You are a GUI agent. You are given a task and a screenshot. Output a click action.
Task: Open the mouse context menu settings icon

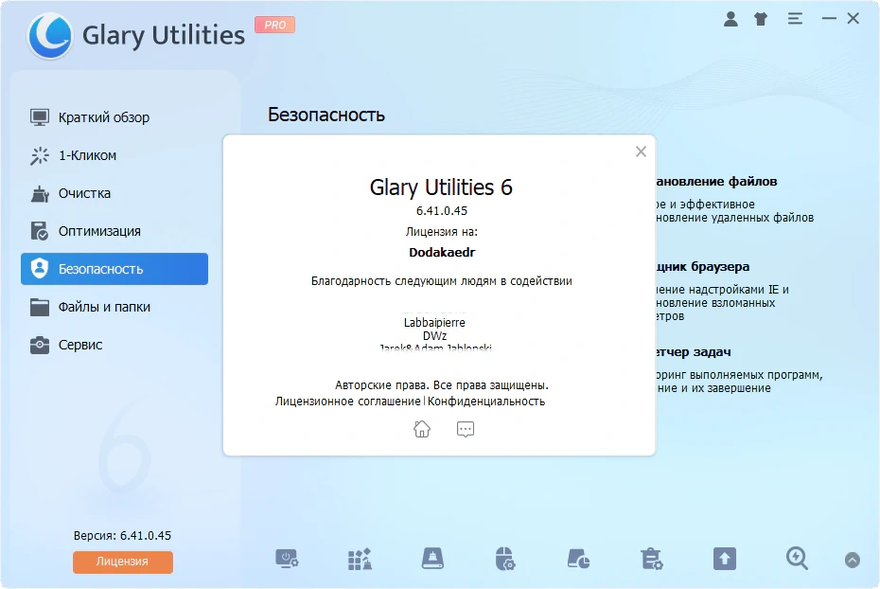(505, 560)
